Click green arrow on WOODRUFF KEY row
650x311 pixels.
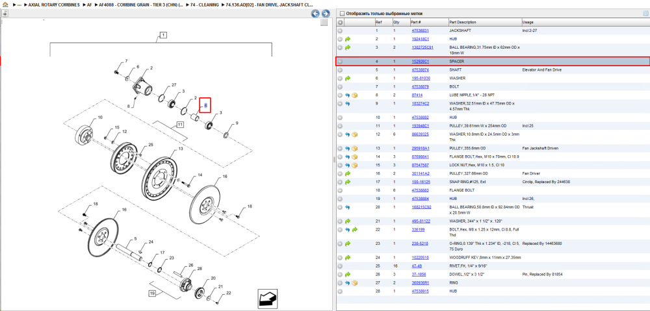348,258
